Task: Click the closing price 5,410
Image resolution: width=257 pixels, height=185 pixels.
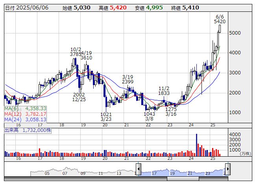Action: (x=190, y=7)
